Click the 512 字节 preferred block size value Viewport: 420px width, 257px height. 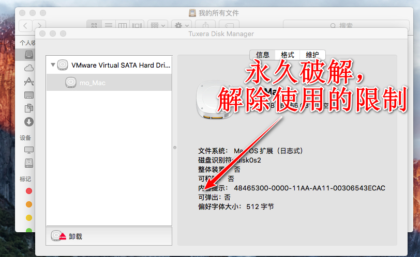(x=260, y=207)
